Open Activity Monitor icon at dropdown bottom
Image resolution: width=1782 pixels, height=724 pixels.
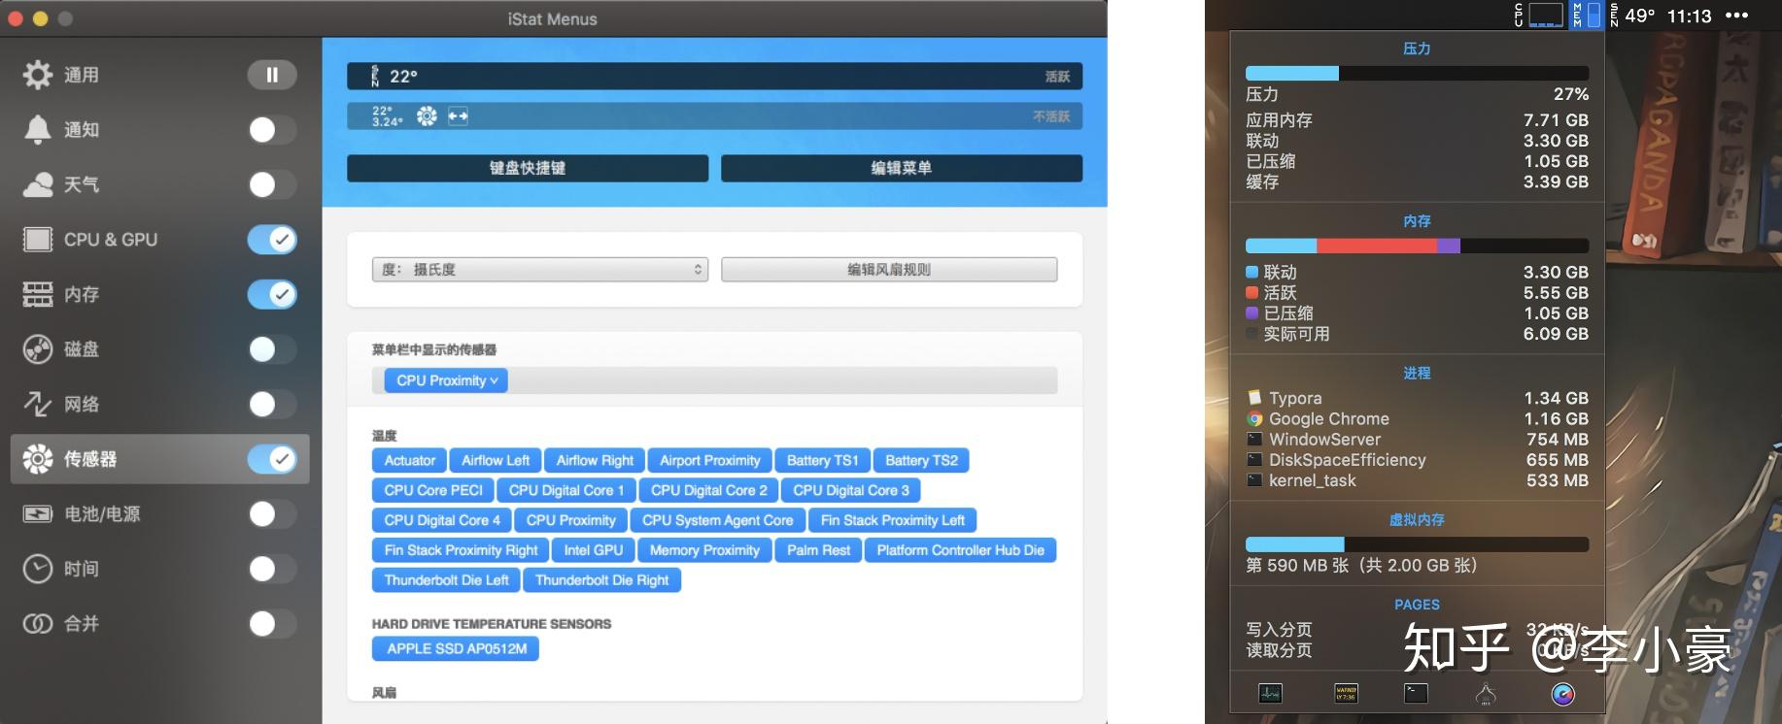coord(1270,693)
